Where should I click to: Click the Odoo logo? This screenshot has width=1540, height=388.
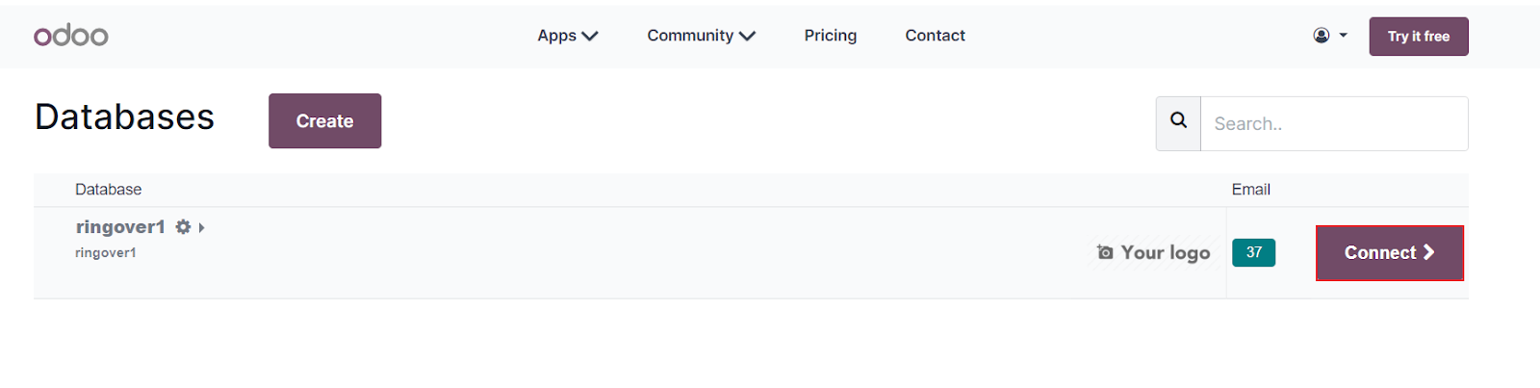(71, 36)
